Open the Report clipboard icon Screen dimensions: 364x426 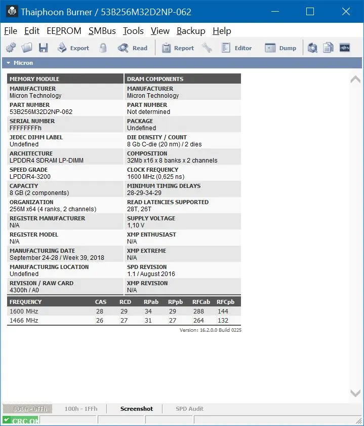pyautogui.click(x=166, y=48)
